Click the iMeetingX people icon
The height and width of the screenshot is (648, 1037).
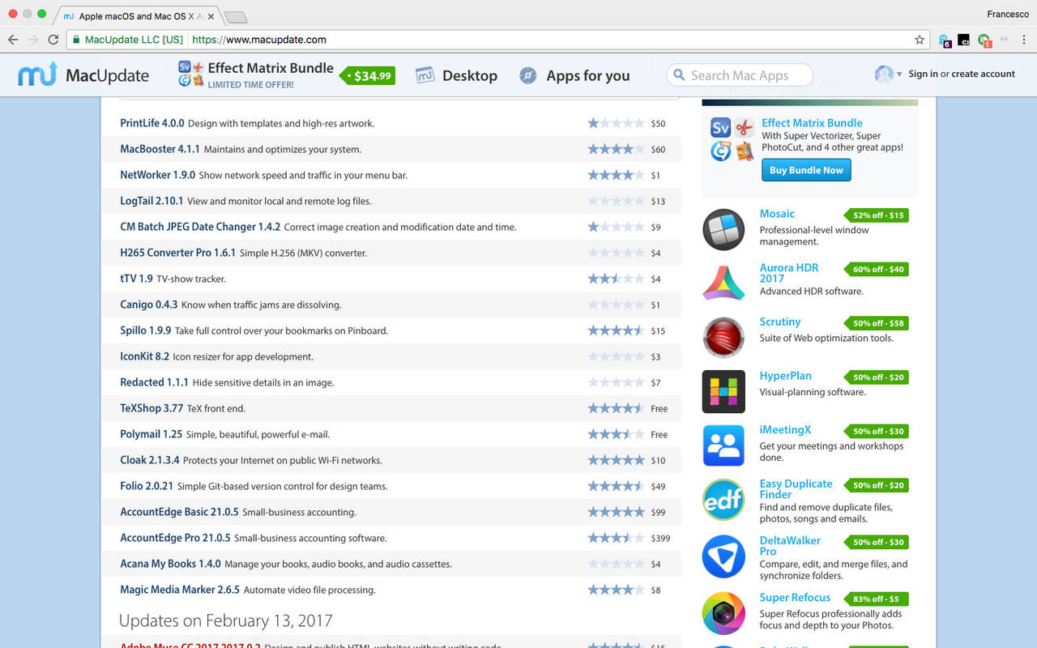pyautogui.click(x=723, y=446)
